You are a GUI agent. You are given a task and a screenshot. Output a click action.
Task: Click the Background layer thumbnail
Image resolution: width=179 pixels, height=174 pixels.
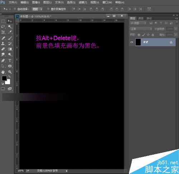138,42
